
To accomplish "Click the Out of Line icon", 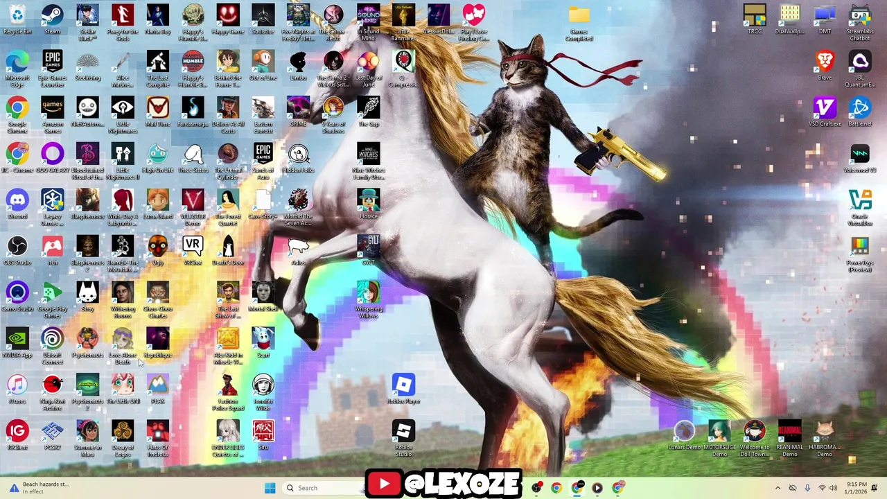I will click(x=263, y=66).
